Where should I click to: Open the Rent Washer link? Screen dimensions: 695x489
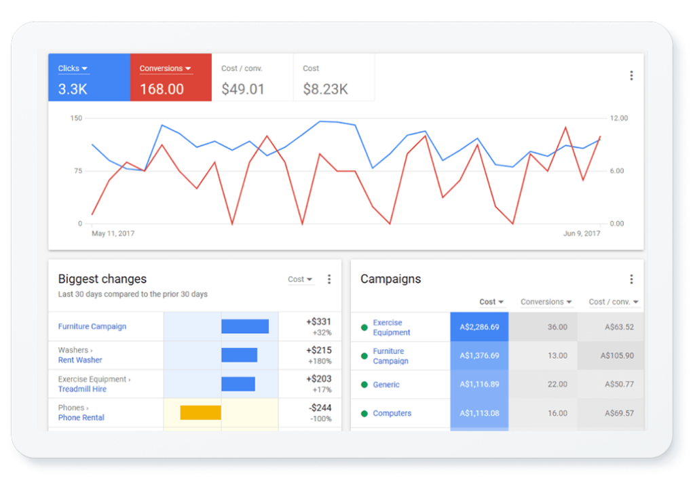[x=80, y=360]
